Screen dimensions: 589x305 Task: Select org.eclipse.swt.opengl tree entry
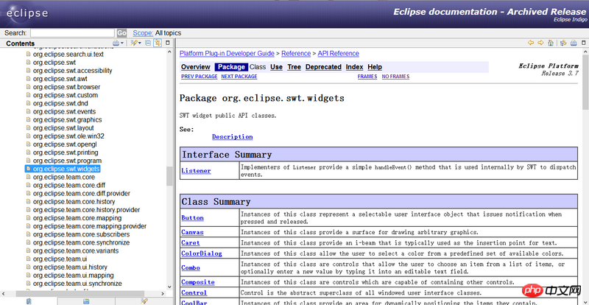tap(65, 144)
